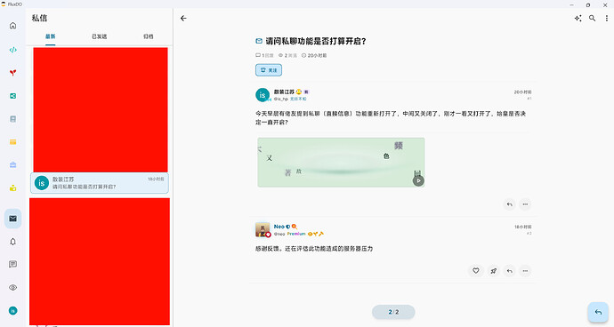The image size is (614, 327).
Task: Open the eye sidebar icon
Action: pos(13,288)
